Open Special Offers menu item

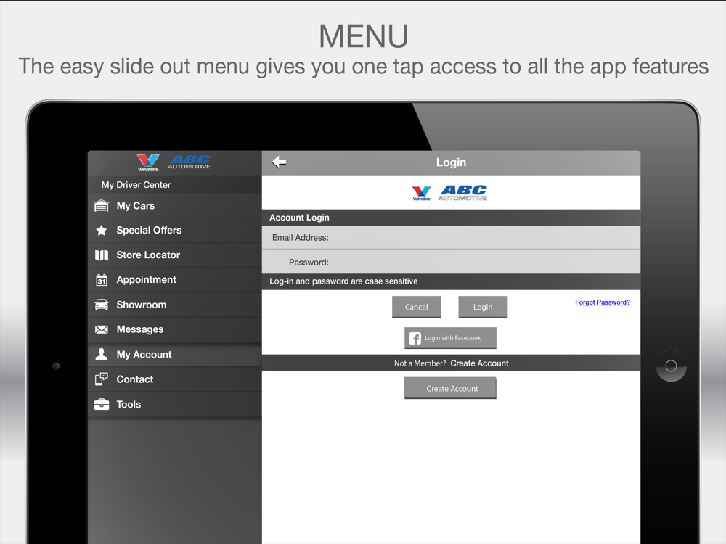(x=175, y=231)
